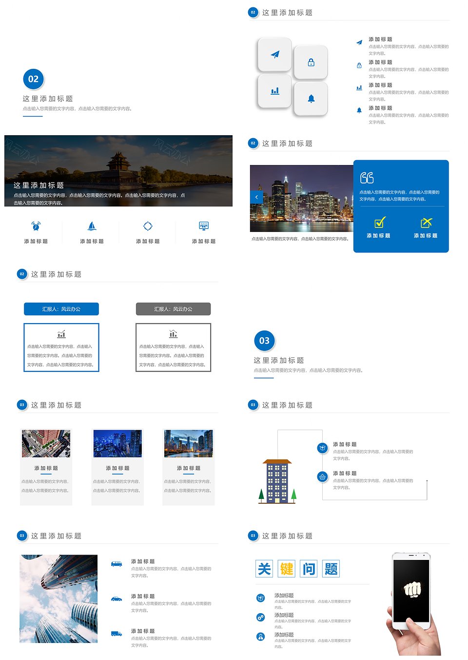The width and height of the screenshot is (468, 660).
Task: Select the small padlock list icon
Action: (x=359, y=65)
